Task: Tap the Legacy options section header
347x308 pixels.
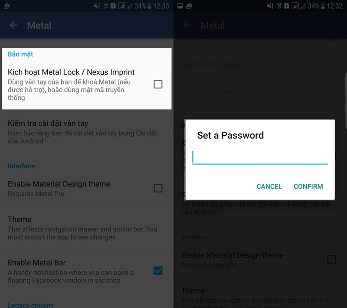Action: pos(31,305)
